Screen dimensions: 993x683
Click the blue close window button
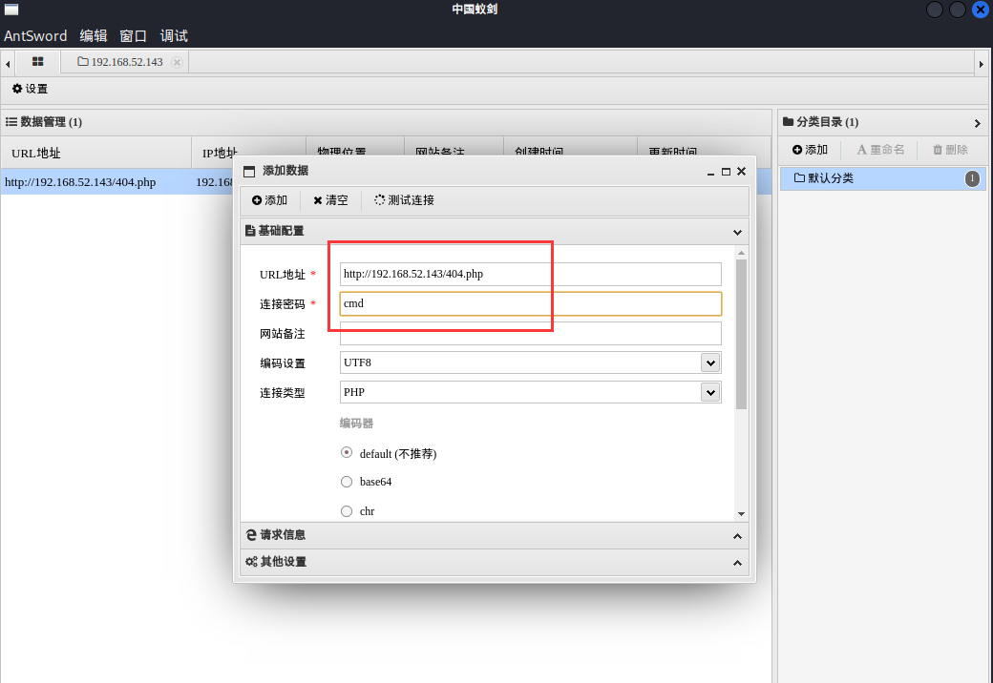[981, 10]
